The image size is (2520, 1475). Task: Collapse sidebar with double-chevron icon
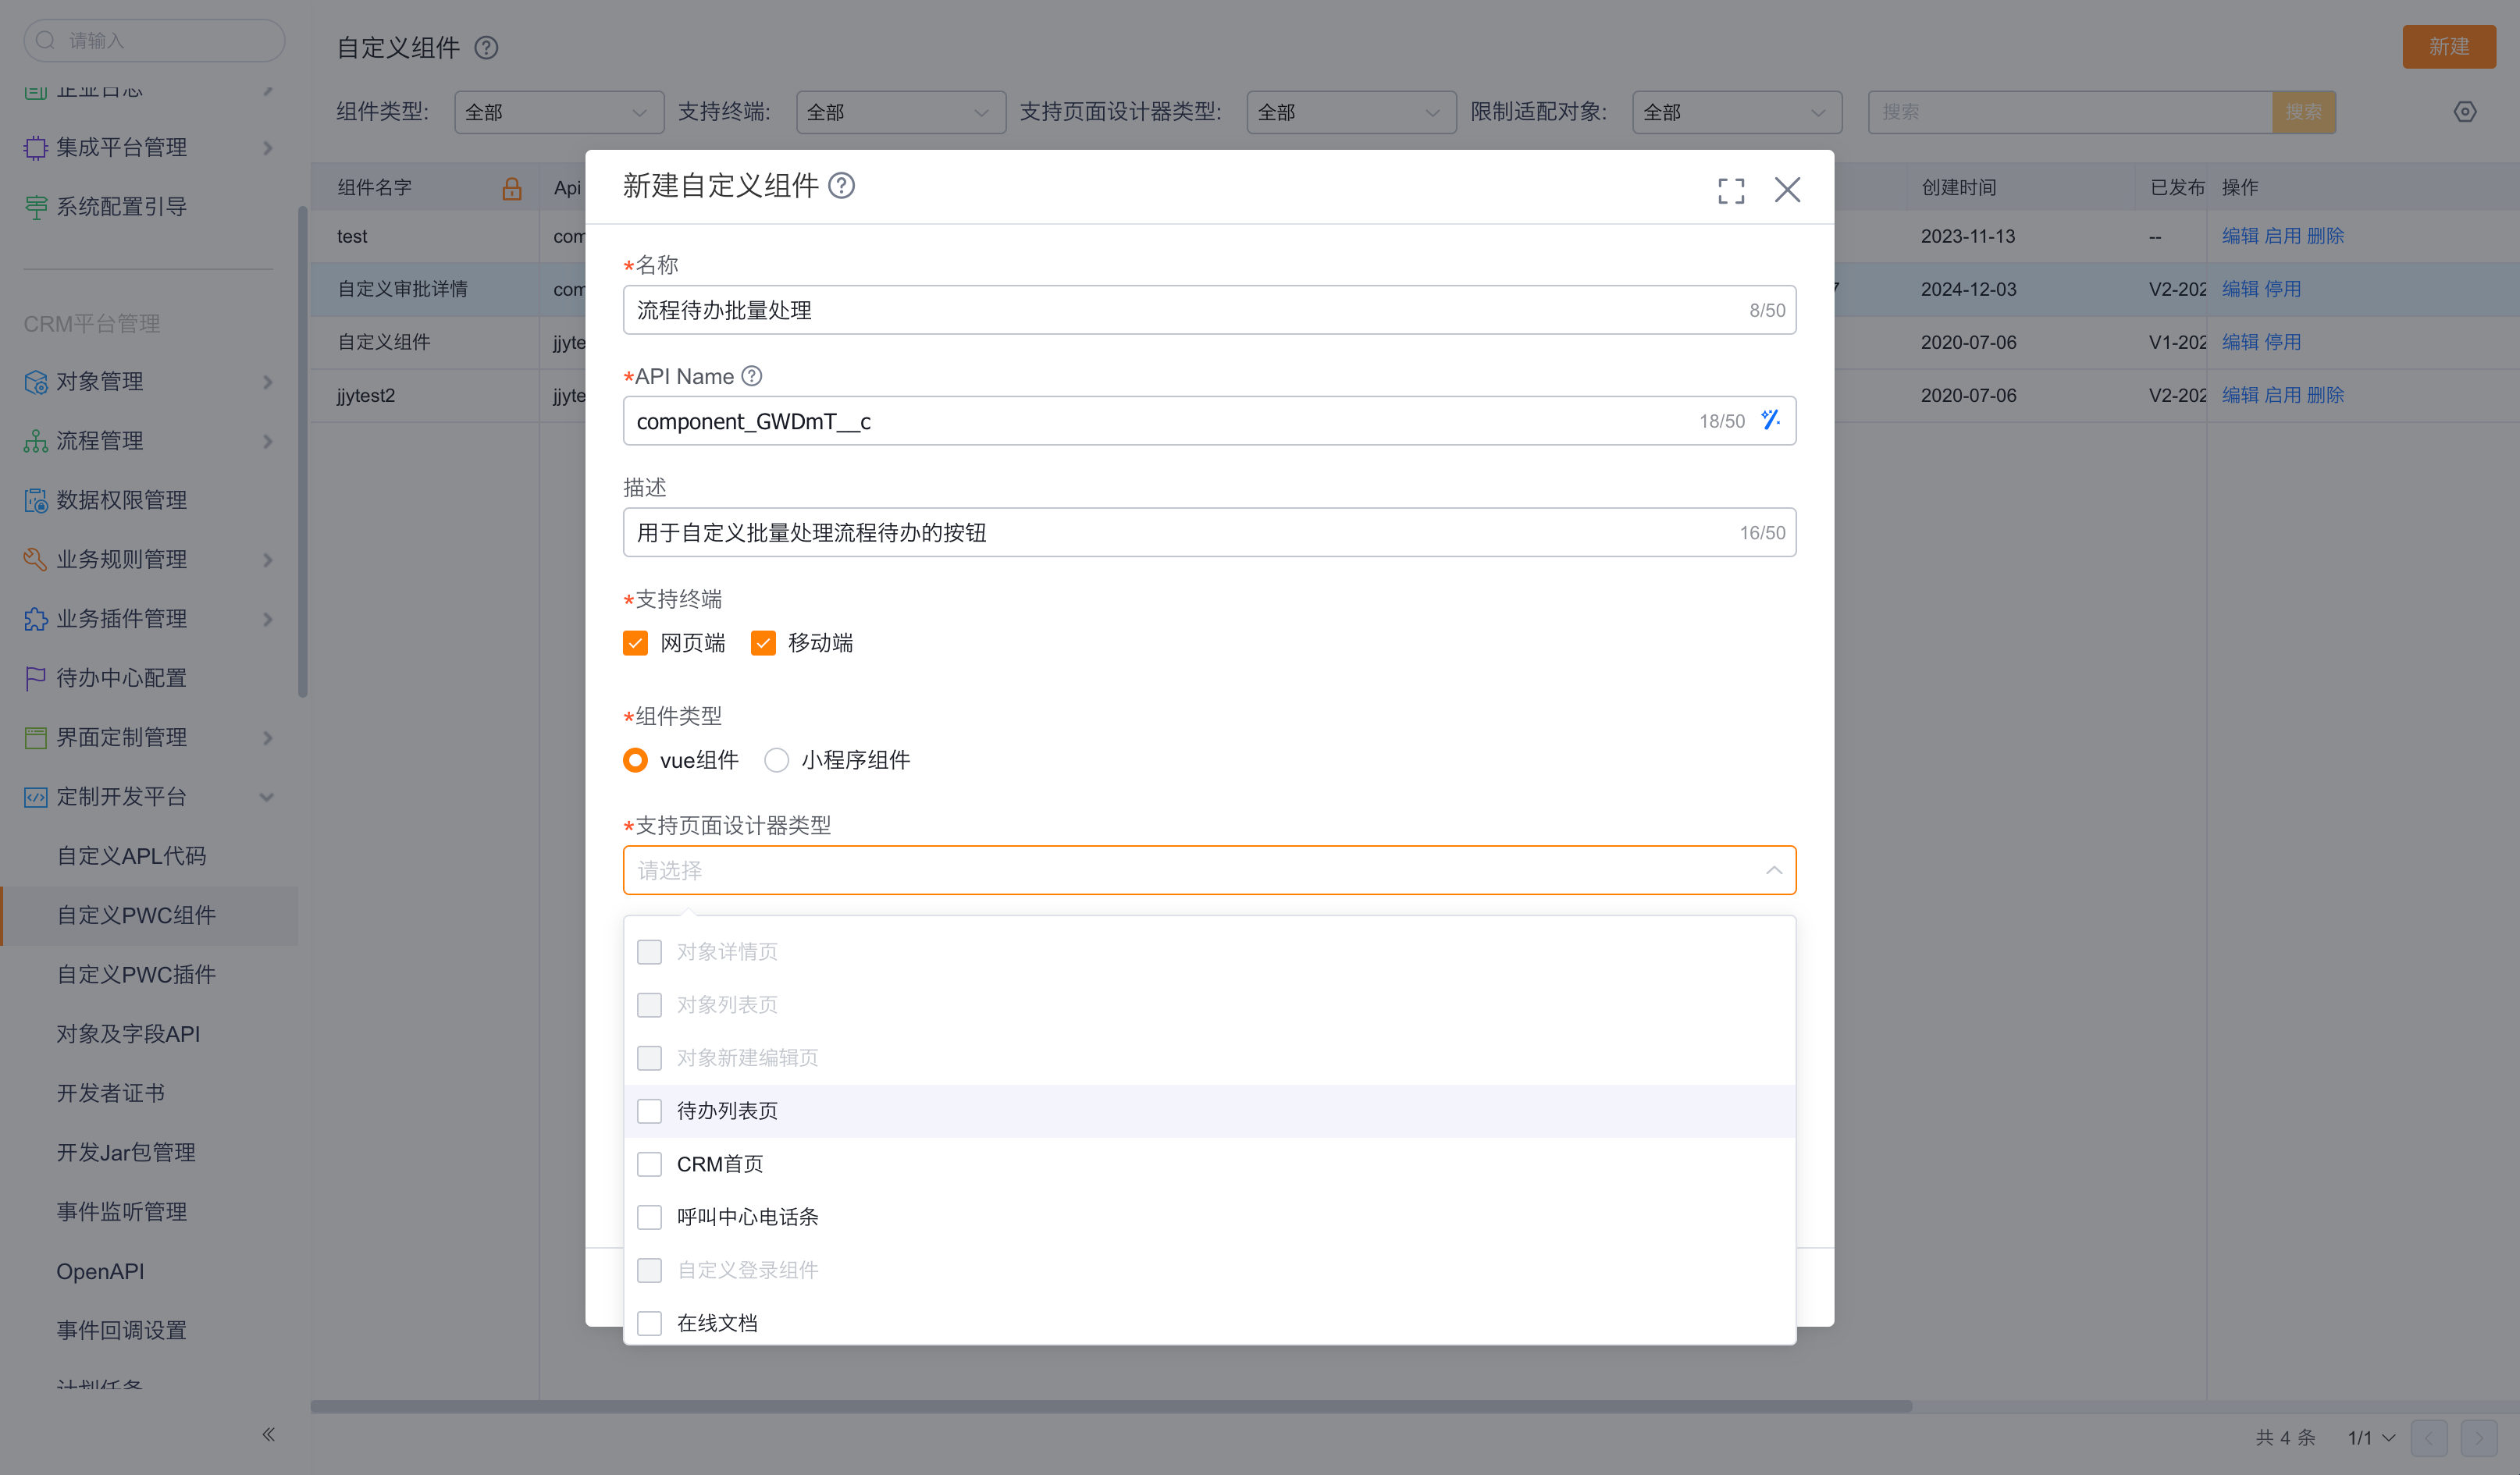coord(268,1434)
